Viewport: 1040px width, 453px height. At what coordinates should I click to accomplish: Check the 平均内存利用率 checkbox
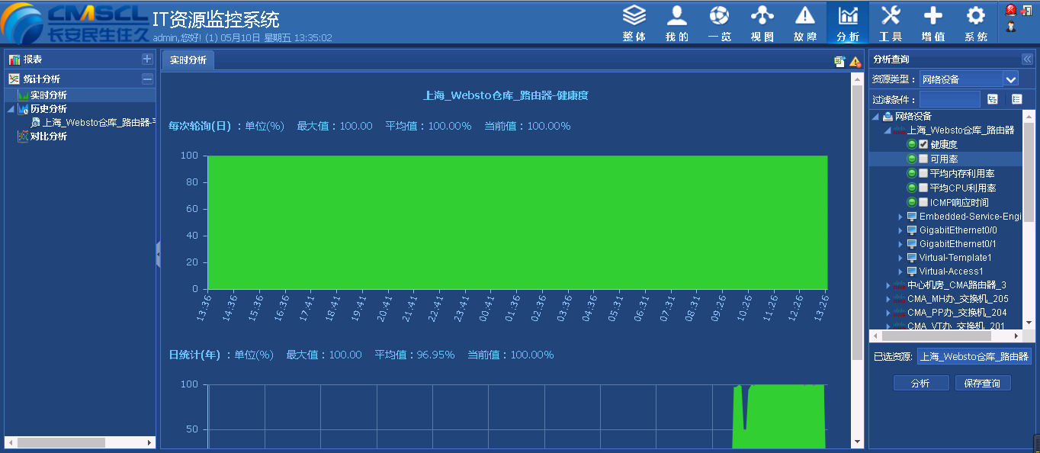point(923,174)
